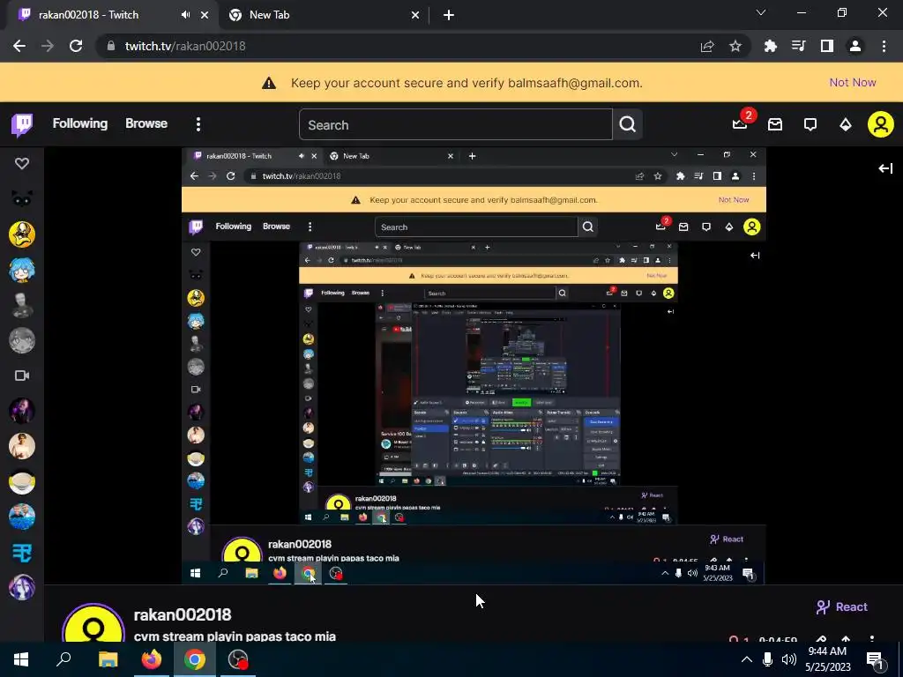Click the Twitch logo home icon
This screenshot has height=677, width=903.
coord(22,124)
